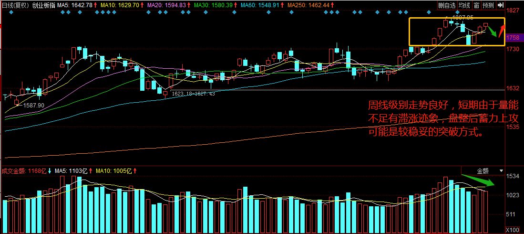Click the collapse-panel arrow icon beside 预测
524x234 pixels.
tap(500, 5)
